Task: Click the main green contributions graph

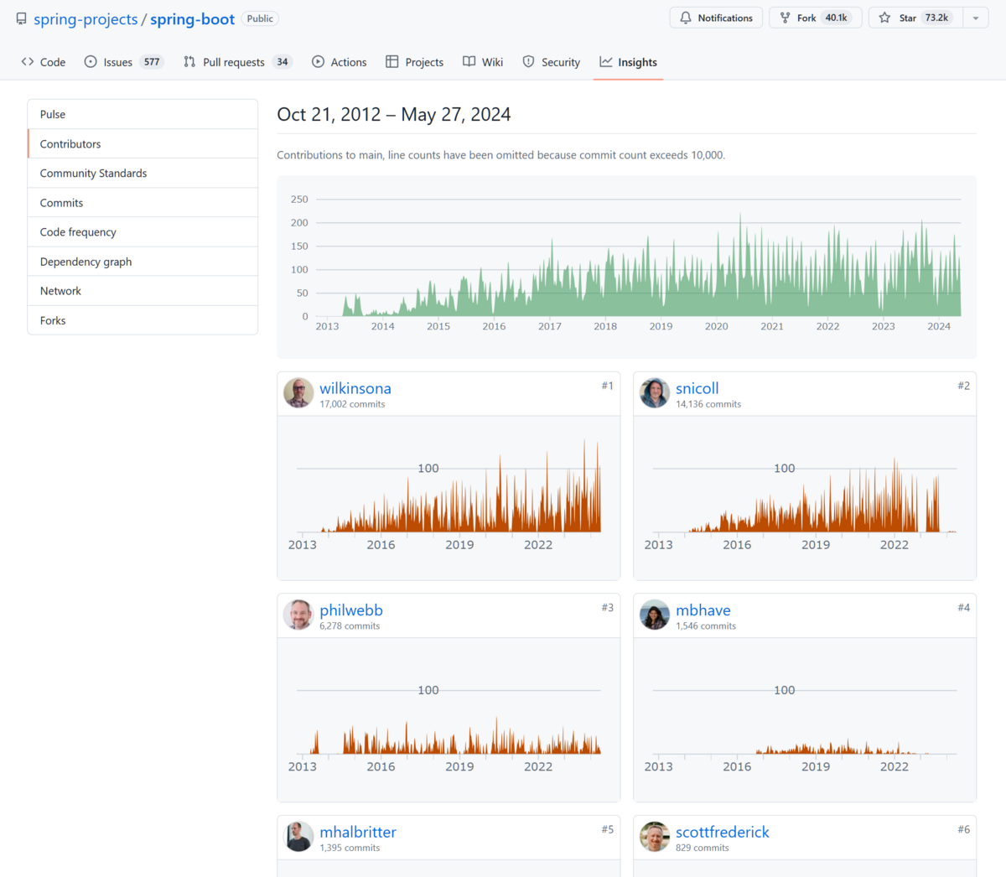Action: pos(627,267)
